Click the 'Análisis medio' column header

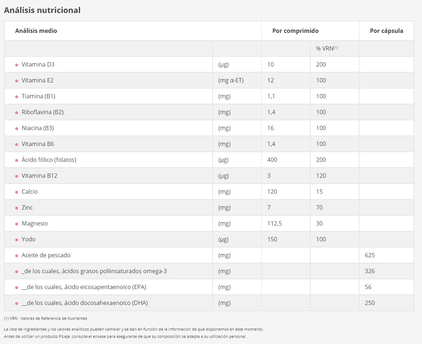(x=36, y=31)
